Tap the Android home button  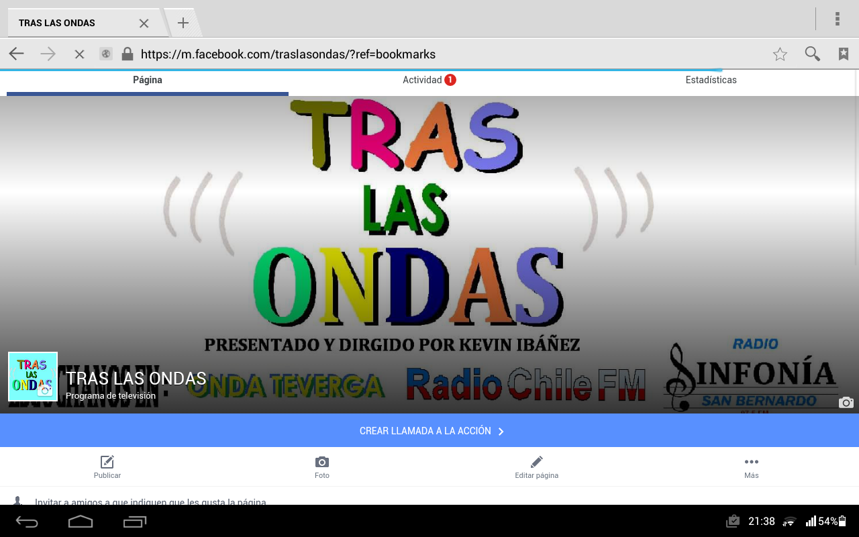click(x=81, y=522)
